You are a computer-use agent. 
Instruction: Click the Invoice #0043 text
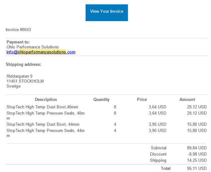click(x=18, y=30)
